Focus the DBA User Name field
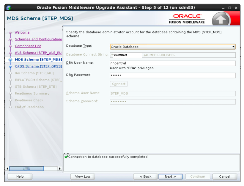 (173, 63)
